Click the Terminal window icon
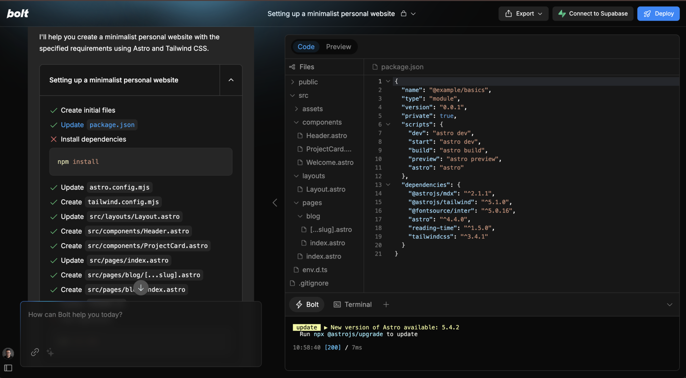The height and width of the screenshot is (378, 686). click(337, 304)
